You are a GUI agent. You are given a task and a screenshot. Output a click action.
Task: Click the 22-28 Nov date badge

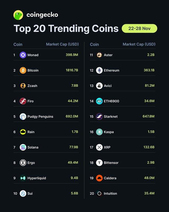click(x=139, y=28)
